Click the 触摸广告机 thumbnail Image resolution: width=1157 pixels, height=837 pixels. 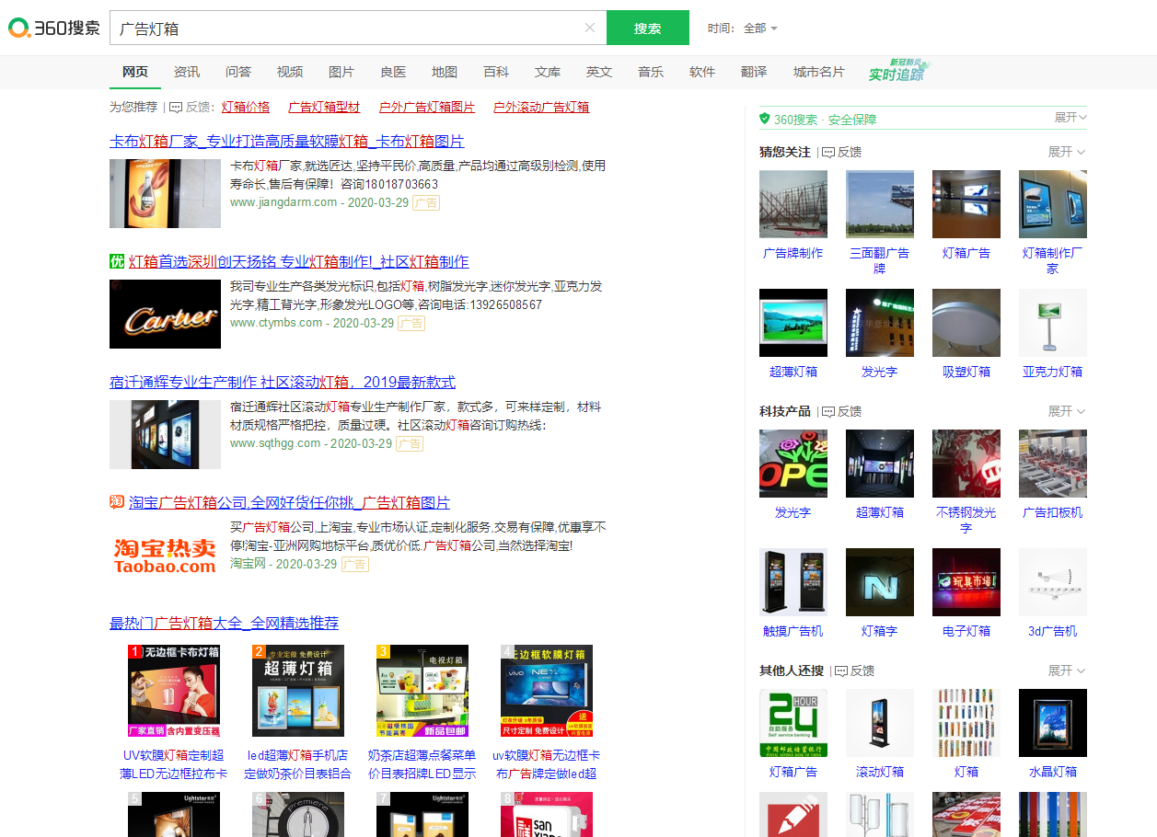[x=793, y=582]
